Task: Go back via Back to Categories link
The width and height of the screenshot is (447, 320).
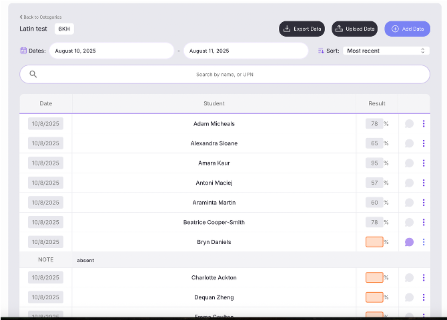Action: [x=41, y=17]
